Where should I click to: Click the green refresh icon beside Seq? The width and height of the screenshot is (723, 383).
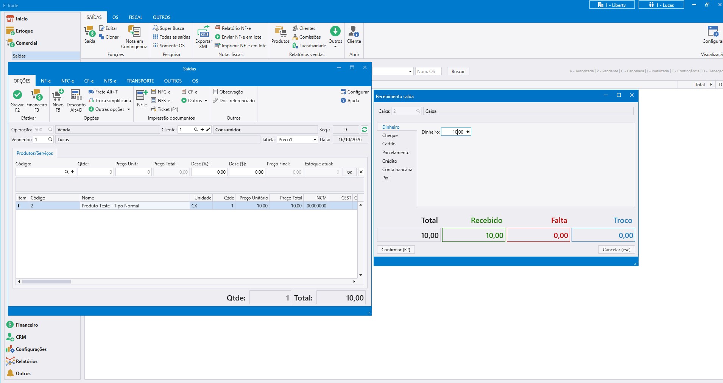click(x=364, y=129)
